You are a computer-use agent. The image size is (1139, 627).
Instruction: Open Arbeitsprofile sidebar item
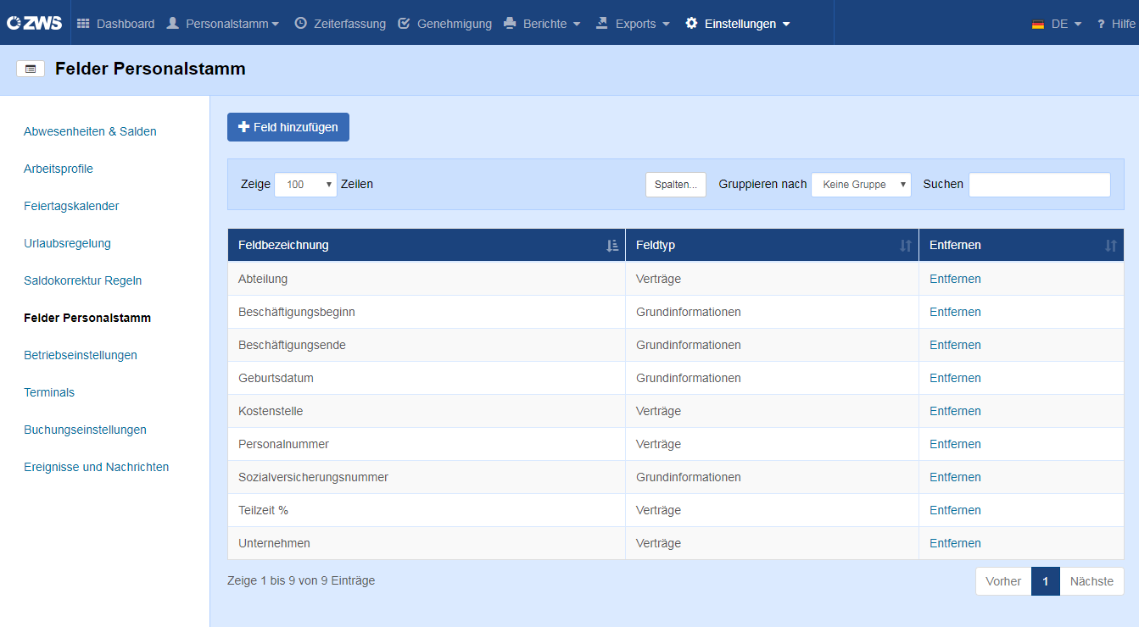coord(59,169)
